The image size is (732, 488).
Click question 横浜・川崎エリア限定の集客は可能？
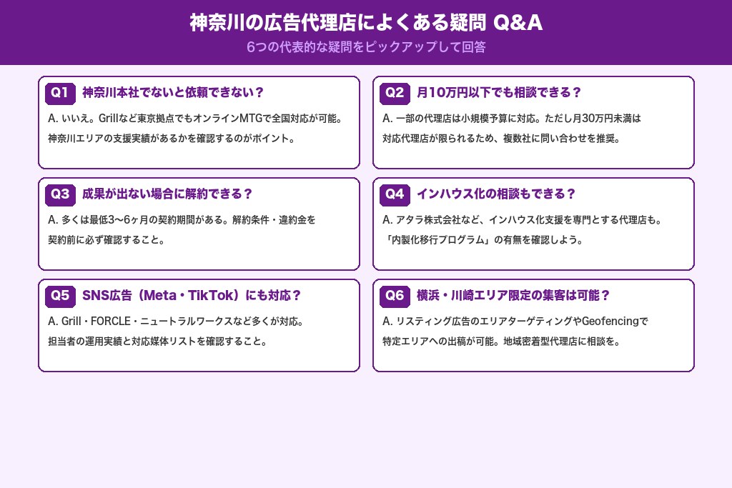pos(513,295)
